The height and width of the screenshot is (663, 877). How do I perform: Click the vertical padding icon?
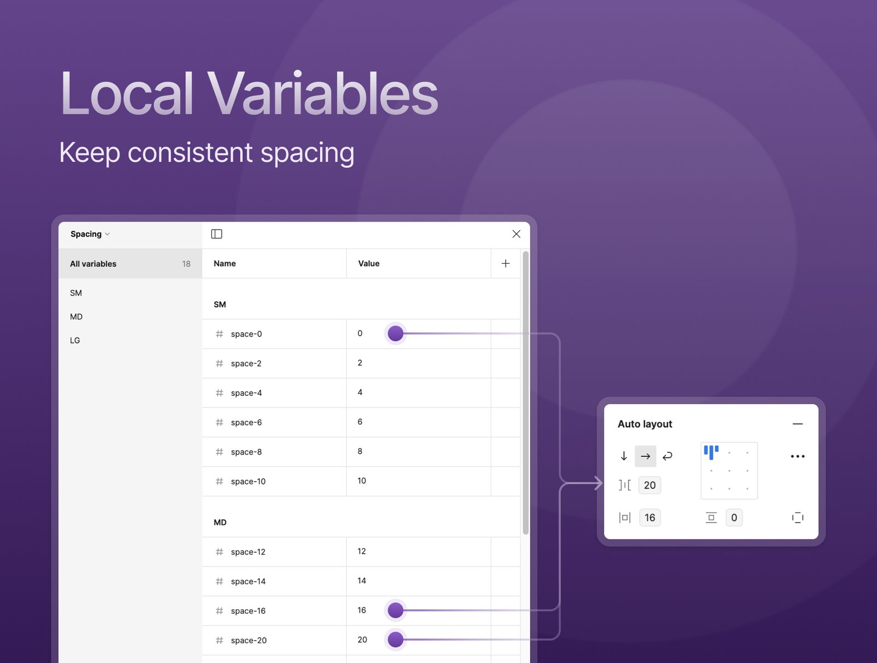tap(711, 518)
